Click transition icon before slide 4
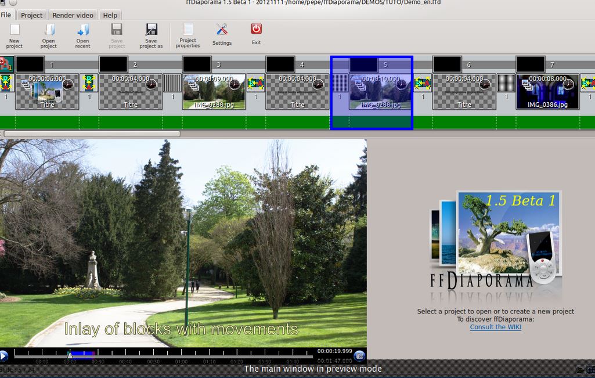Screen dimensions: 595x378 pos(256,83)
